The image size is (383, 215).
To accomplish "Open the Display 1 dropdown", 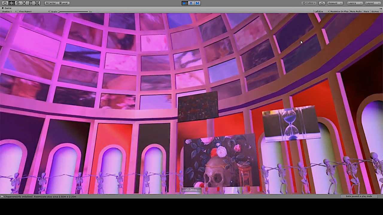I will point(9,11).
